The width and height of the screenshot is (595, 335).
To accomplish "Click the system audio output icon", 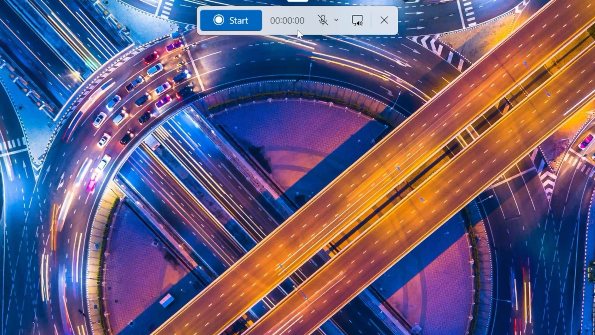I will pos(357,20).
